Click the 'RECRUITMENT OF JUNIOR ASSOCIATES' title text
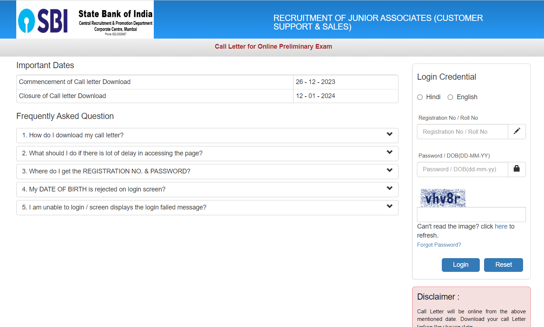Viewport: 544px width, 327px height. tap(378, 22)
